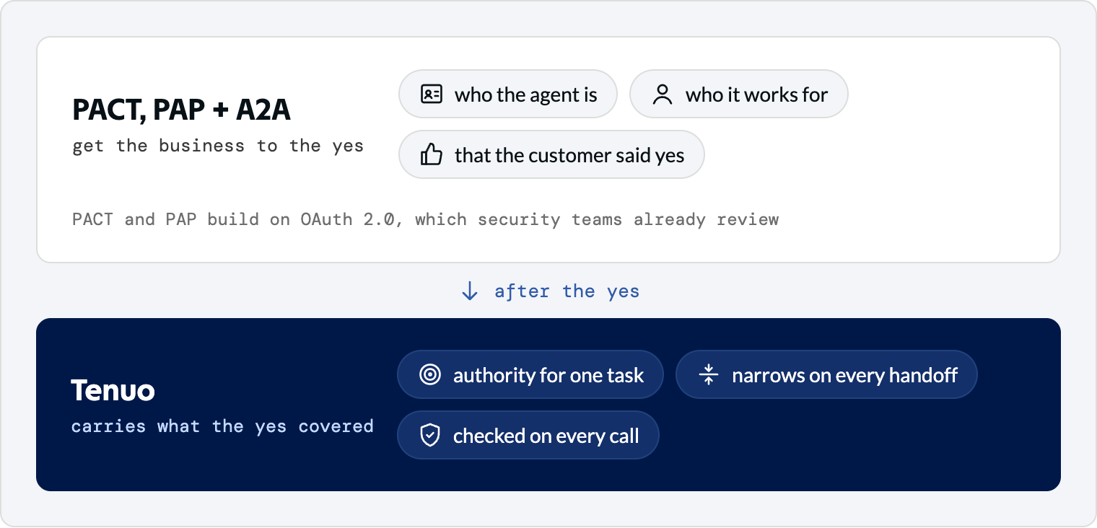1097x528 pixels.
Task: Select the "that the customer said yes" pill text
Action: tap(569, 155)
